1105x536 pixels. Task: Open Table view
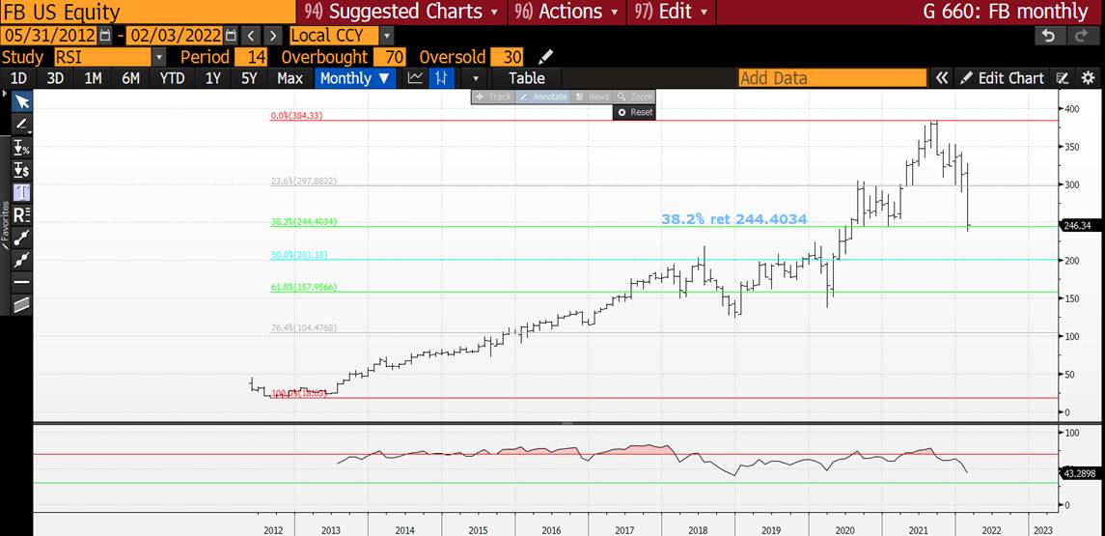click(x=526, y=77)
